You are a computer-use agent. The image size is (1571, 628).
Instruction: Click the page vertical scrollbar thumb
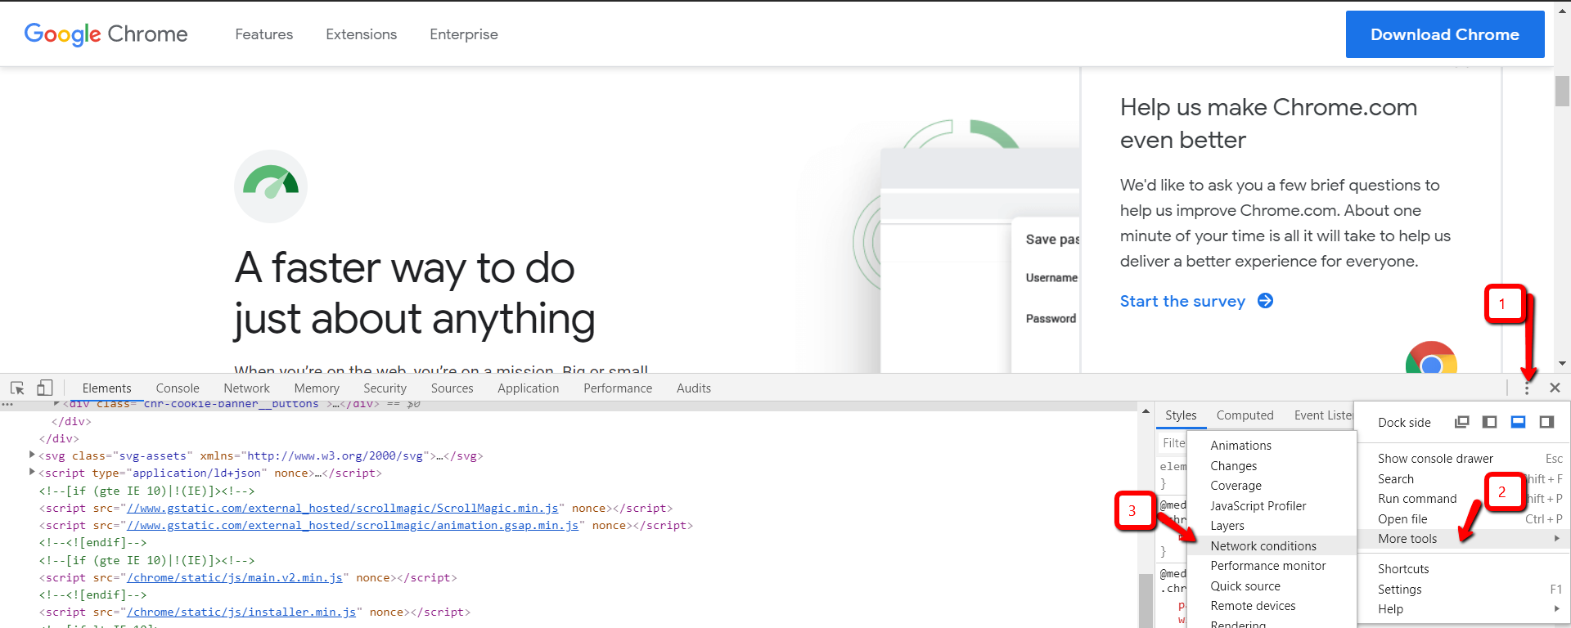(x=1562, y=90)
